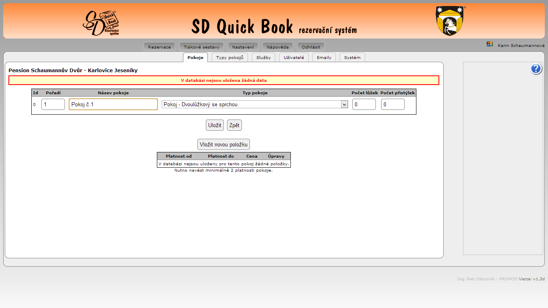Click the Platnost do column header

221,156
